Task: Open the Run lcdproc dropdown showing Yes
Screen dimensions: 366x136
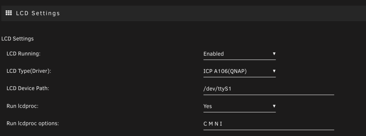Action: point(239,106)
